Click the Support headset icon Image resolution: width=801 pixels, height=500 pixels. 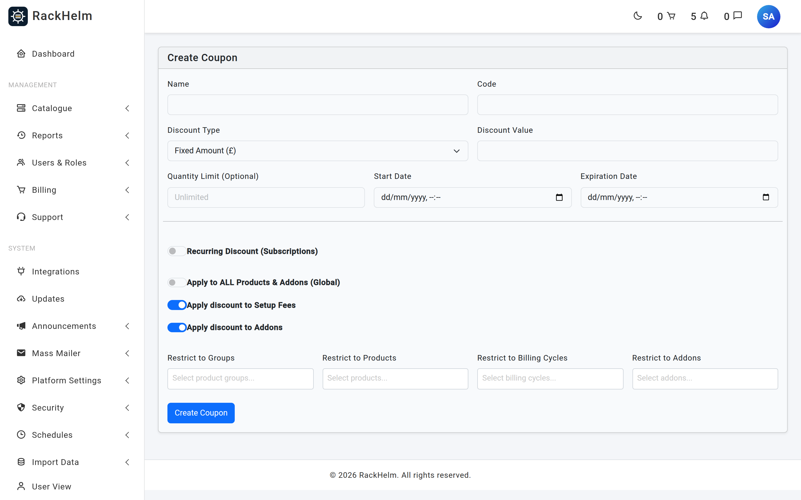(x=21, y=217)
